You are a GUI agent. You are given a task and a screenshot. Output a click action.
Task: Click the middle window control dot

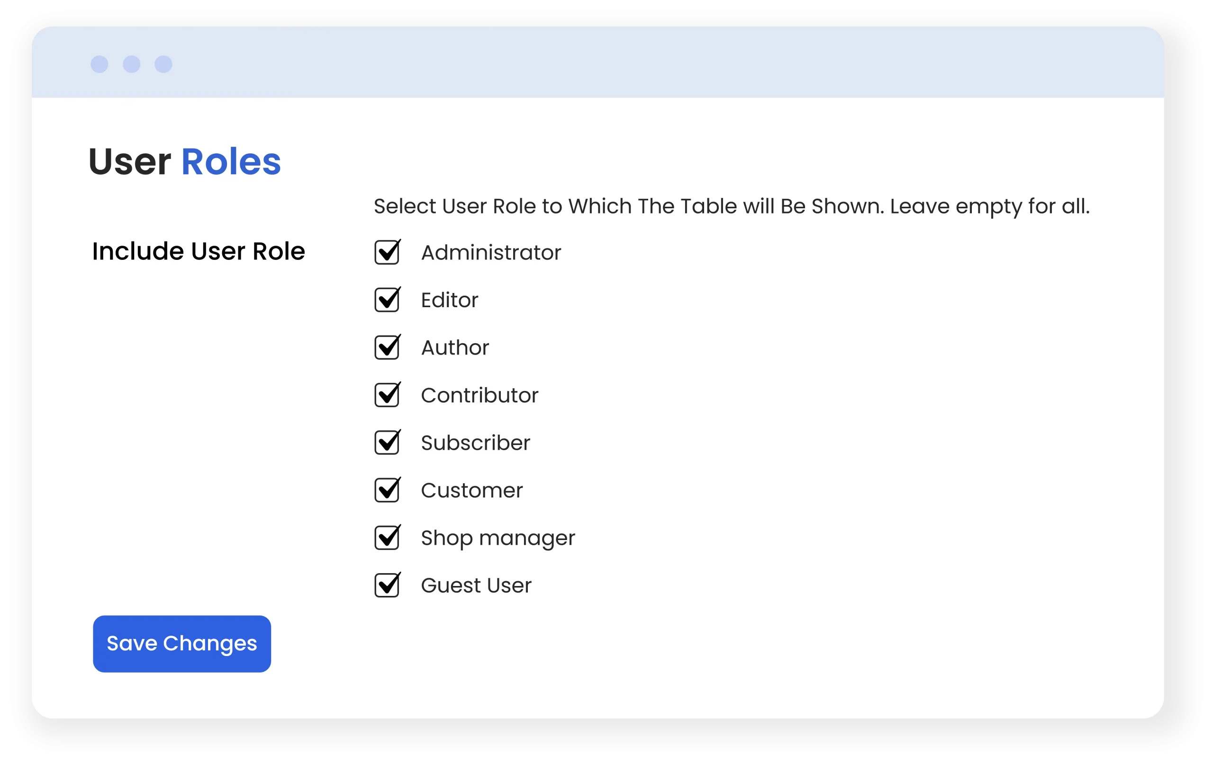tap(131, 64)
